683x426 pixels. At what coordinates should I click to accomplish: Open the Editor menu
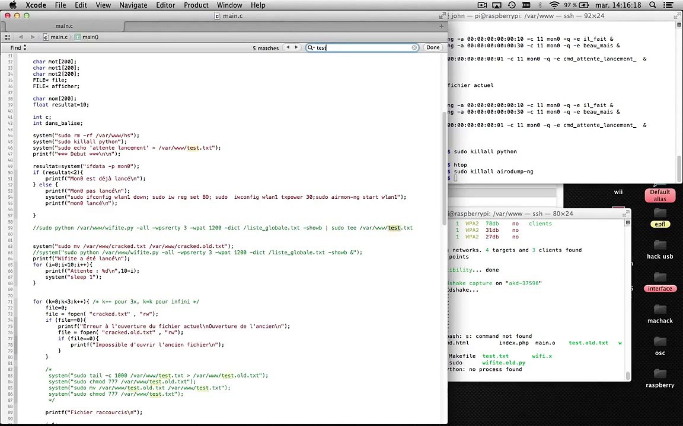point(165,5)
